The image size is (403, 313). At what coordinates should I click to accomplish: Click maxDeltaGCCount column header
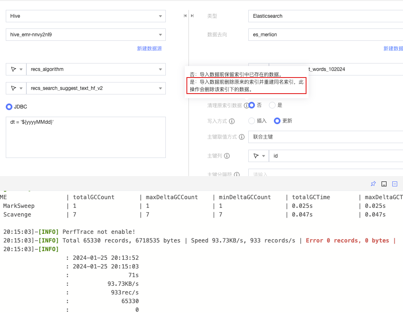tap(172, 197)
